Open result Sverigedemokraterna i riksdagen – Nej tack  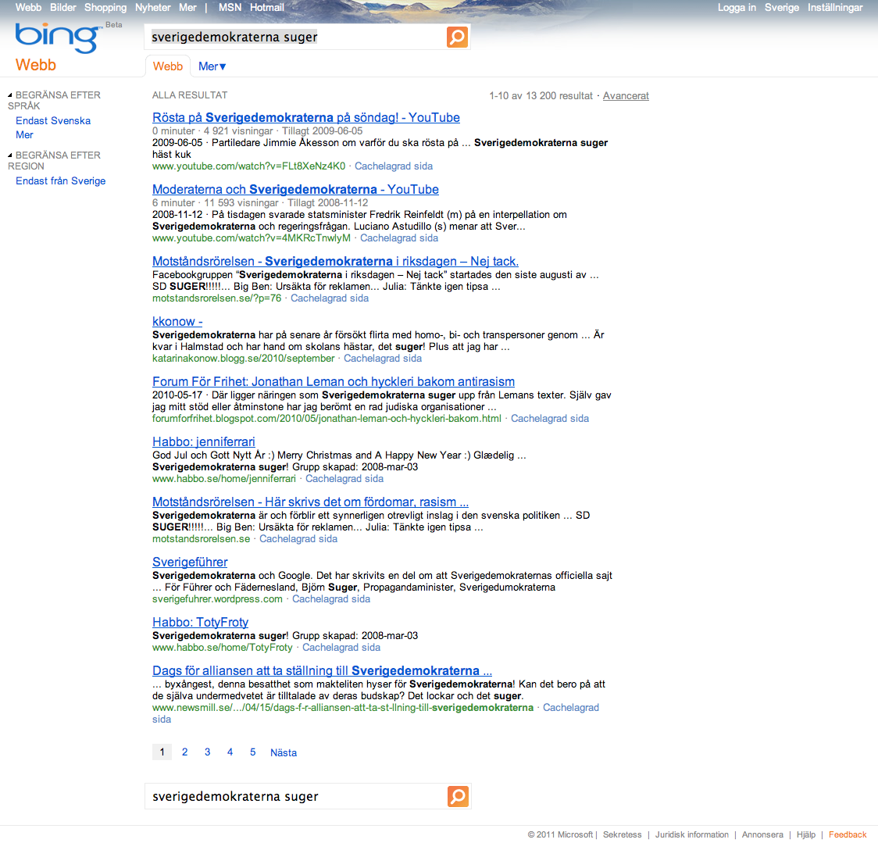point(335,262)
